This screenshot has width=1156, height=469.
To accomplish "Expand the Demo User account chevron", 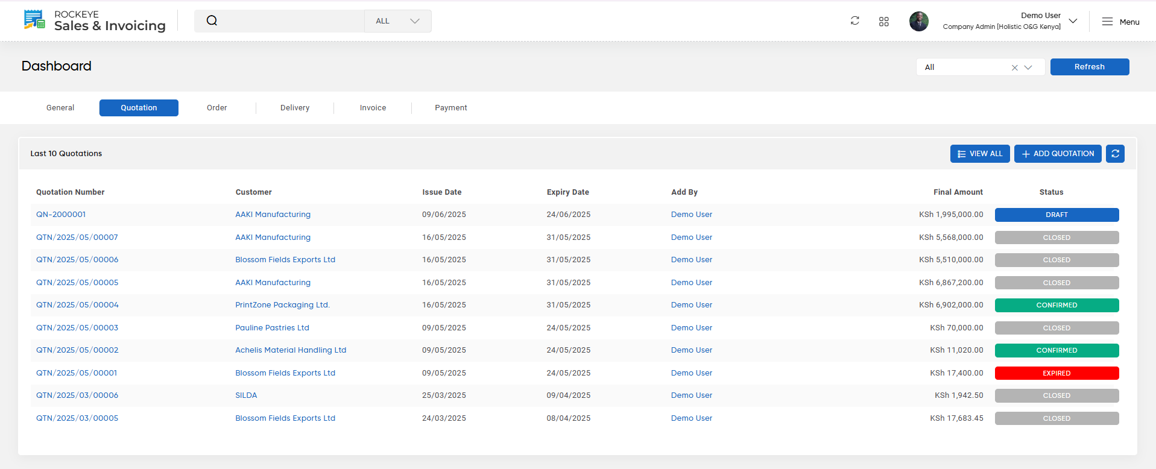I will 1073,20.
